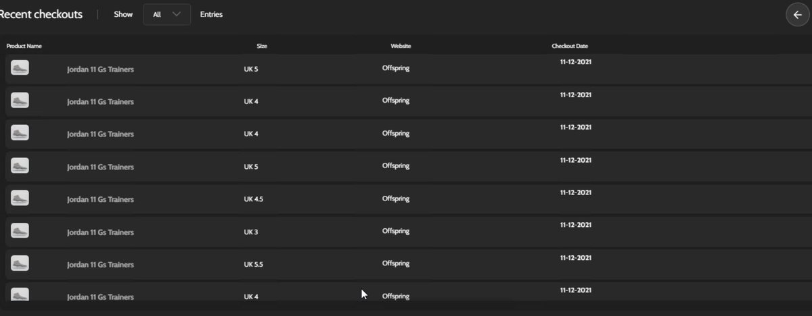Click Offspring in the UK 3 row

396,231
